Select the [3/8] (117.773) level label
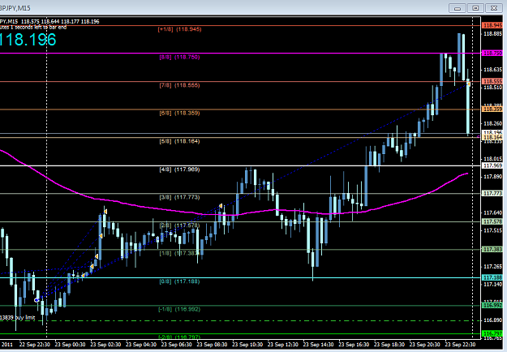507x352 pixels. point(180,197)
